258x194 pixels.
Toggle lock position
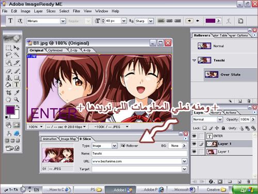pos(217,128)
